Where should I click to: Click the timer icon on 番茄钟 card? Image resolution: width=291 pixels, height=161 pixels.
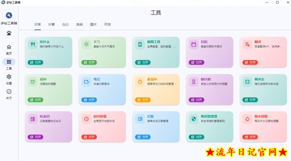[x=140, y=82]
